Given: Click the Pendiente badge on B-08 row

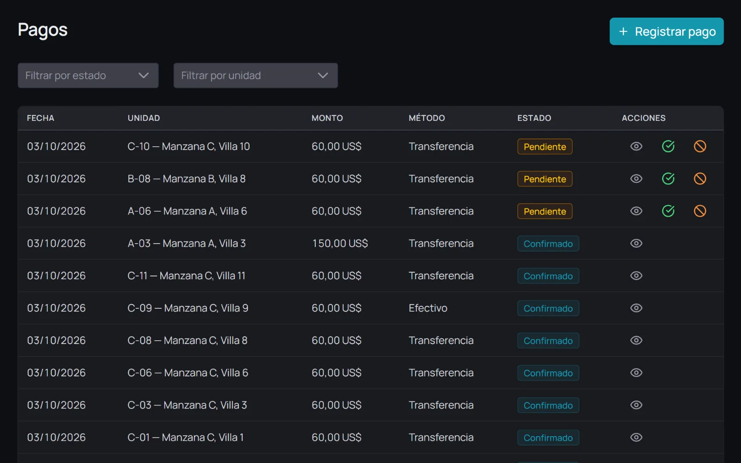Looking at the screenshot, I should 545,179.
